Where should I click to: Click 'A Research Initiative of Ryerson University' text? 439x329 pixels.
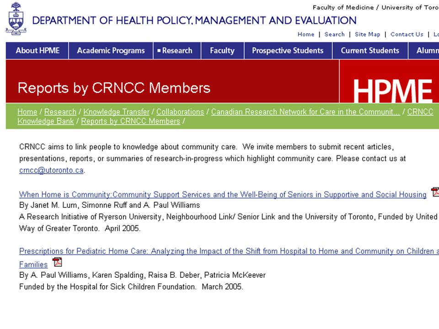(228, 223)
